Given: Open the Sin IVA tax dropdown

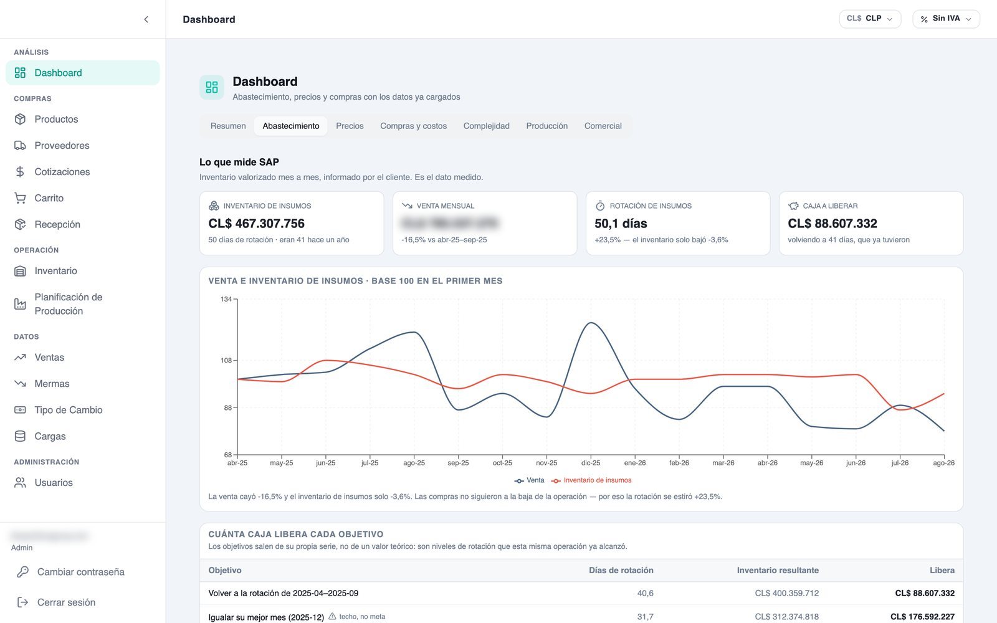Looking at the screenshot, I should pyautogui.click(x=946, y=19).
